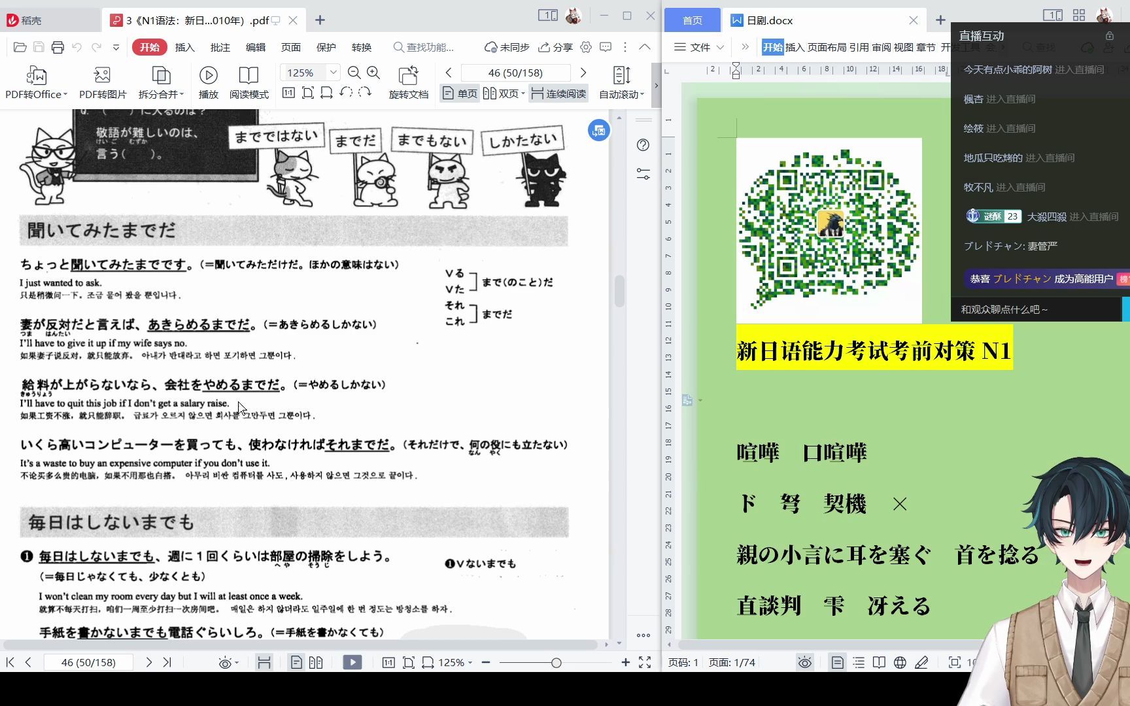Print the PDF document
The height and width of the screenshot is (706, 1130).
(x=58, y=47)
